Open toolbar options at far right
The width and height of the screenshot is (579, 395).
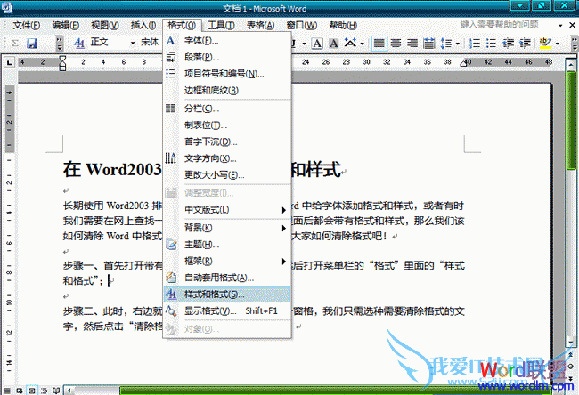tap(574, 44)
